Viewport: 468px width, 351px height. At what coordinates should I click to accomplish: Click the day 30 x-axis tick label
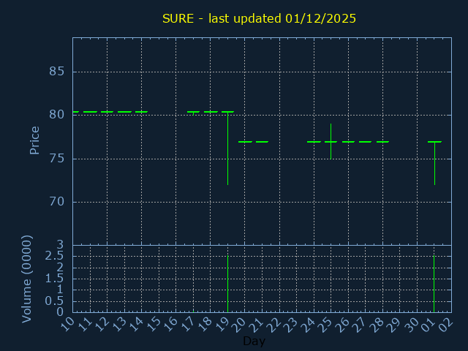[412, 322]
